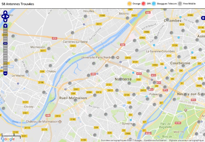This screenshot has width=205, height=142.
Task: Select the antenna marker near Houilles
Action: click(x=85, y=16)
